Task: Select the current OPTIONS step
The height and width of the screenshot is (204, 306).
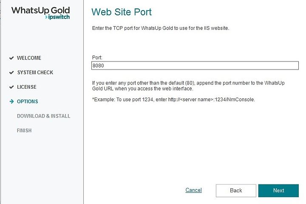Action: (x=28, y=101)
